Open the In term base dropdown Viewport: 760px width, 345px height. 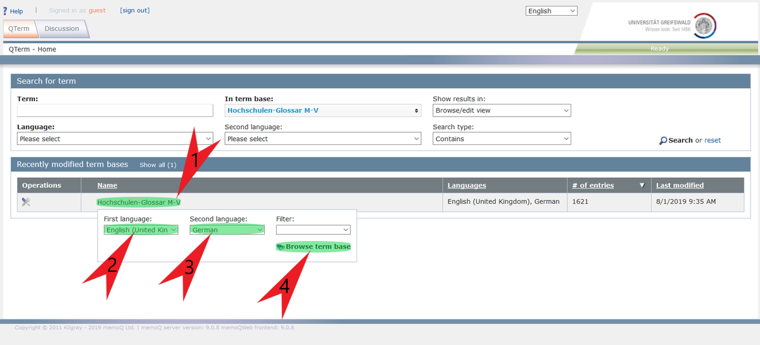323,110
